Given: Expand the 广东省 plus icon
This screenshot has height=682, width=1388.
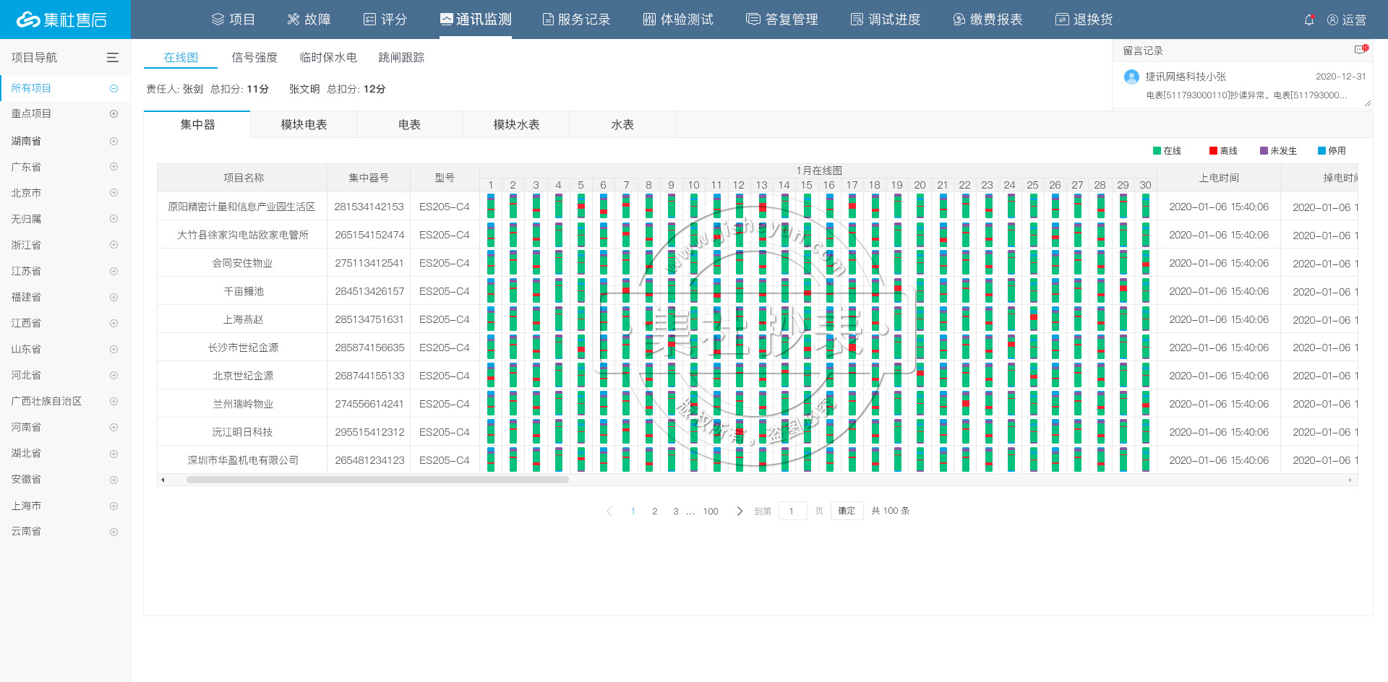Looking at the screenshot, I should 113,167.
